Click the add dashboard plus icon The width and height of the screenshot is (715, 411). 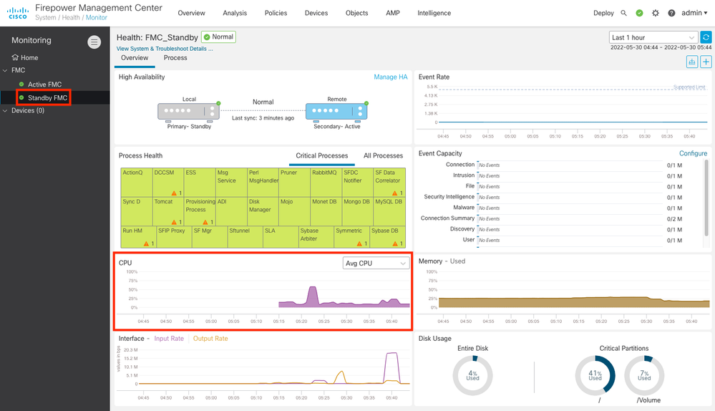click(x=706, y=62)
